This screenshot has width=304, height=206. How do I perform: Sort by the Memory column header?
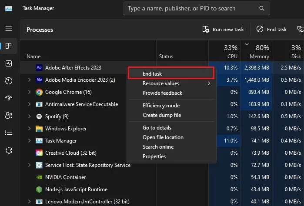256,51
